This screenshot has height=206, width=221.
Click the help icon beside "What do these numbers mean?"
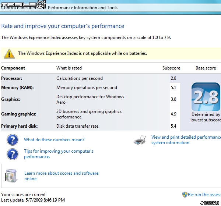[x=13, y=140]
